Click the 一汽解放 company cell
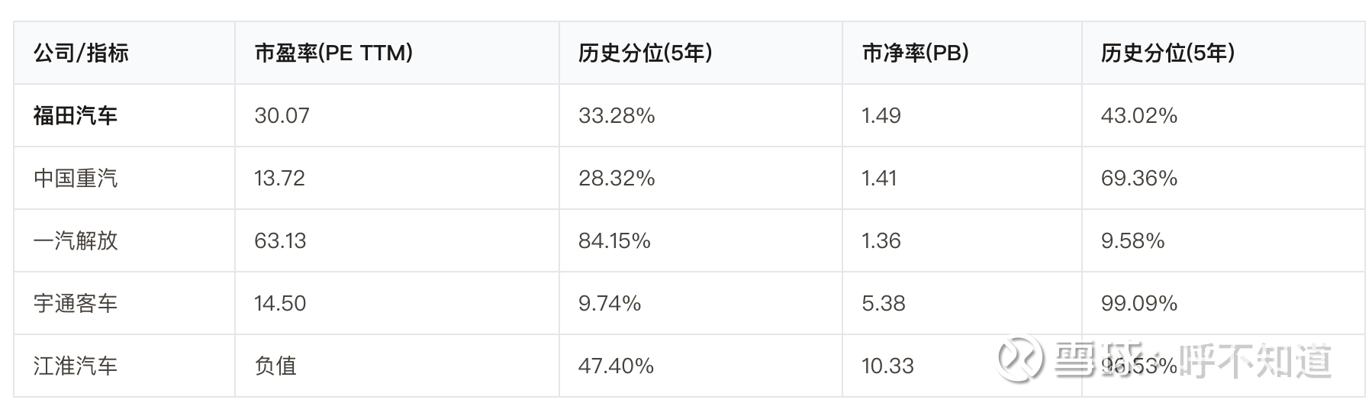 [76, 240]
